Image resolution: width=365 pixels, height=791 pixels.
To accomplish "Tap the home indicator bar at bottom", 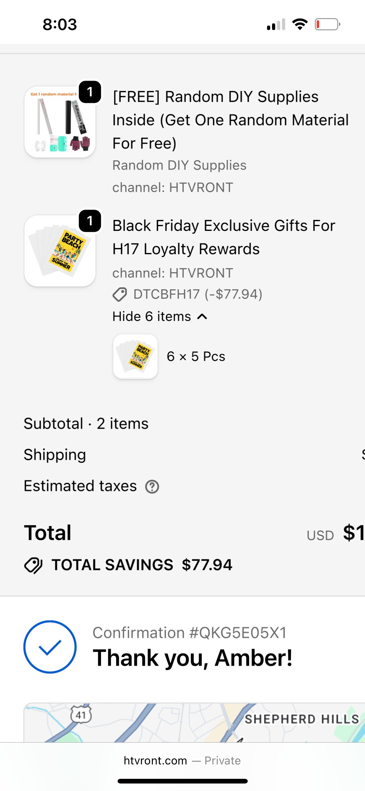I will point(182,781).
